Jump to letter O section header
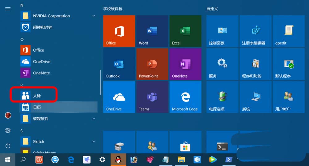This screenshot has width=309, height=166. point(22,39)
